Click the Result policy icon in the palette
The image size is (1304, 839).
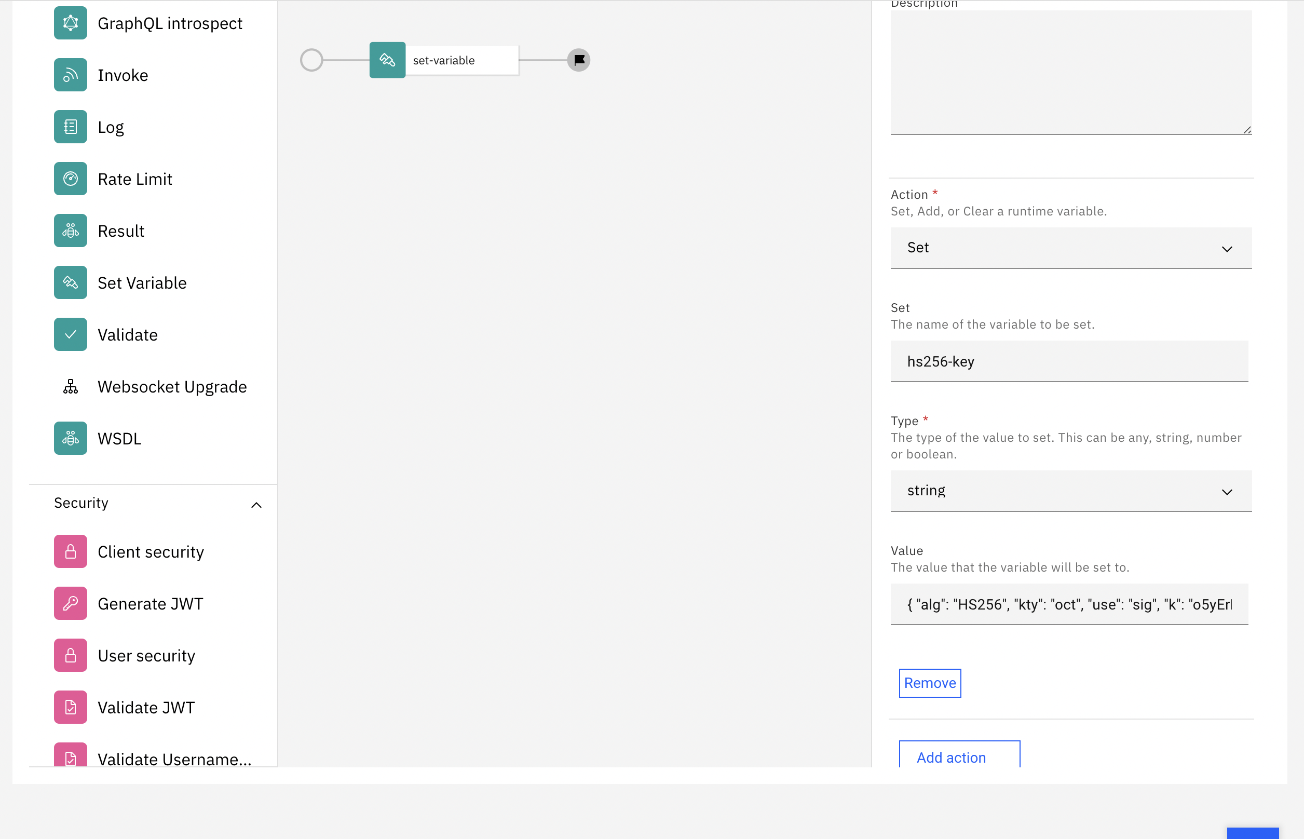click(x=70, y=231)
